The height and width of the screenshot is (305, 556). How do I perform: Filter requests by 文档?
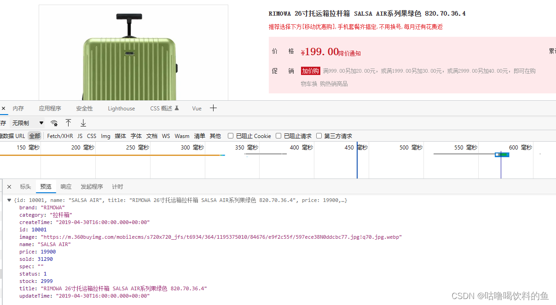152,136
